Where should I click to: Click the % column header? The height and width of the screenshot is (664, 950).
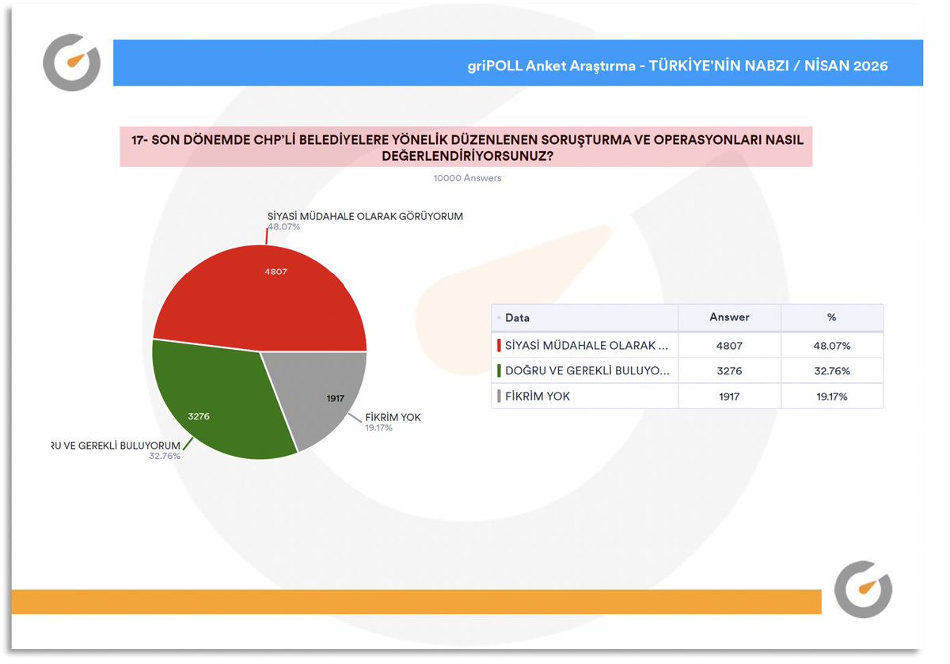pyautogui.click(x=831, y=317)
